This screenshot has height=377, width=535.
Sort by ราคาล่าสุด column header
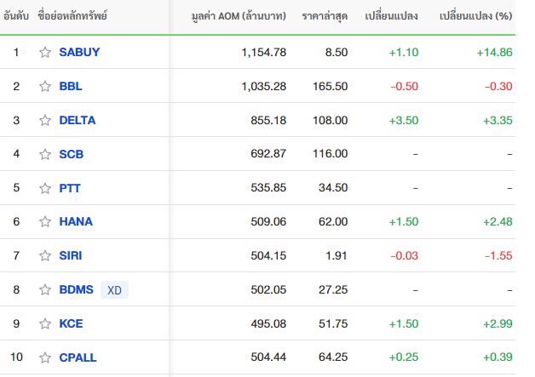[x=325, y=16]
